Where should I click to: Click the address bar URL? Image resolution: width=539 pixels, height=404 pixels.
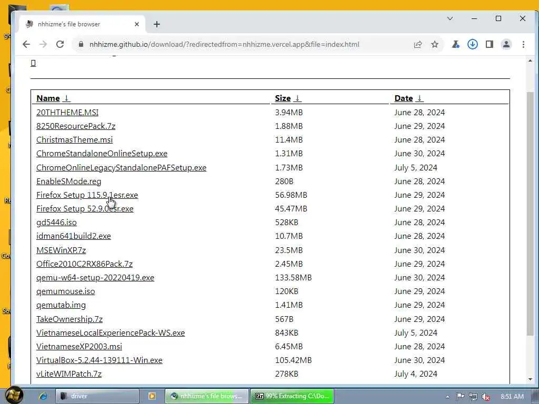point(224,44)
